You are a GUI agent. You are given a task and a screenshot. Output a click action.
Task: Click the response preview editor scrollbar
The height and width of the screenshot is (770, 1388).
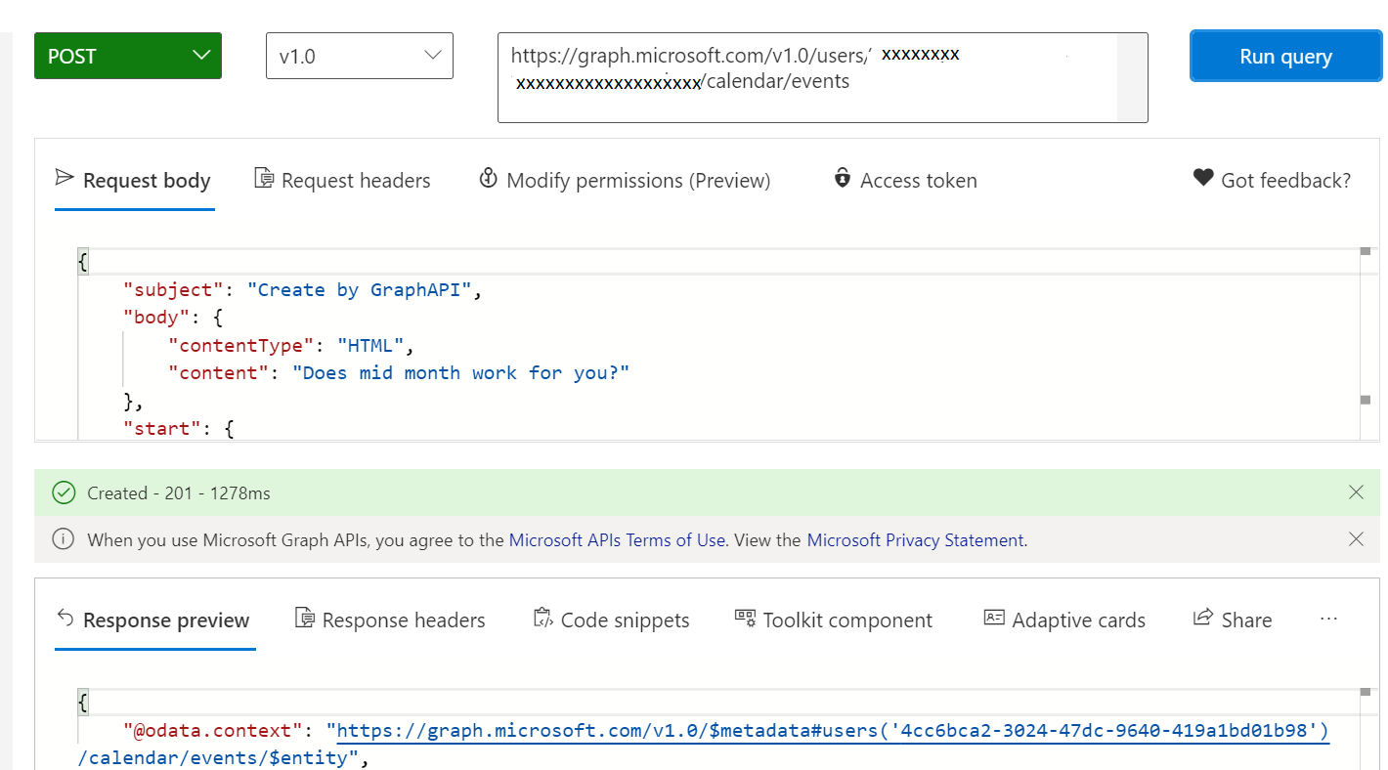[1366, 728]
